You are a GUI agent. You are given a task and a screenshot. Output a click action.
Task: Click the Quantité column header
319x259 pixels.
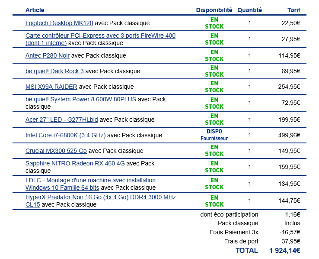249,10
